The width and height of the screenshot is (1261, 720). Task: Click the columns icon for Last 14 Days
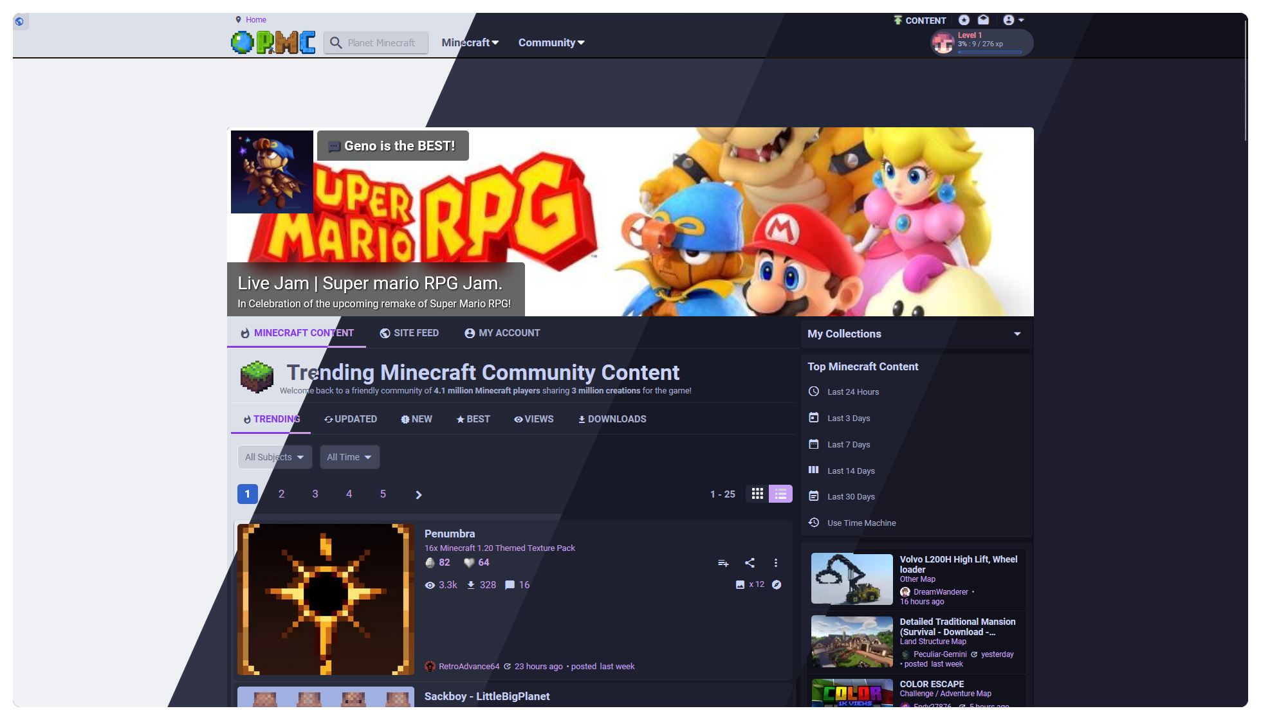tap(814, 470)
